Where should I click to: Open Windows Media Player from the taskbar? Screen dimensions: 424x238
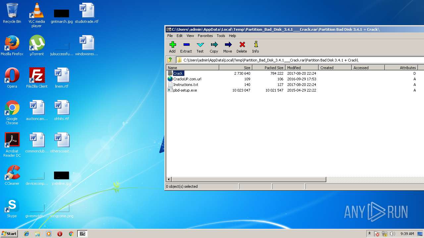49,234
